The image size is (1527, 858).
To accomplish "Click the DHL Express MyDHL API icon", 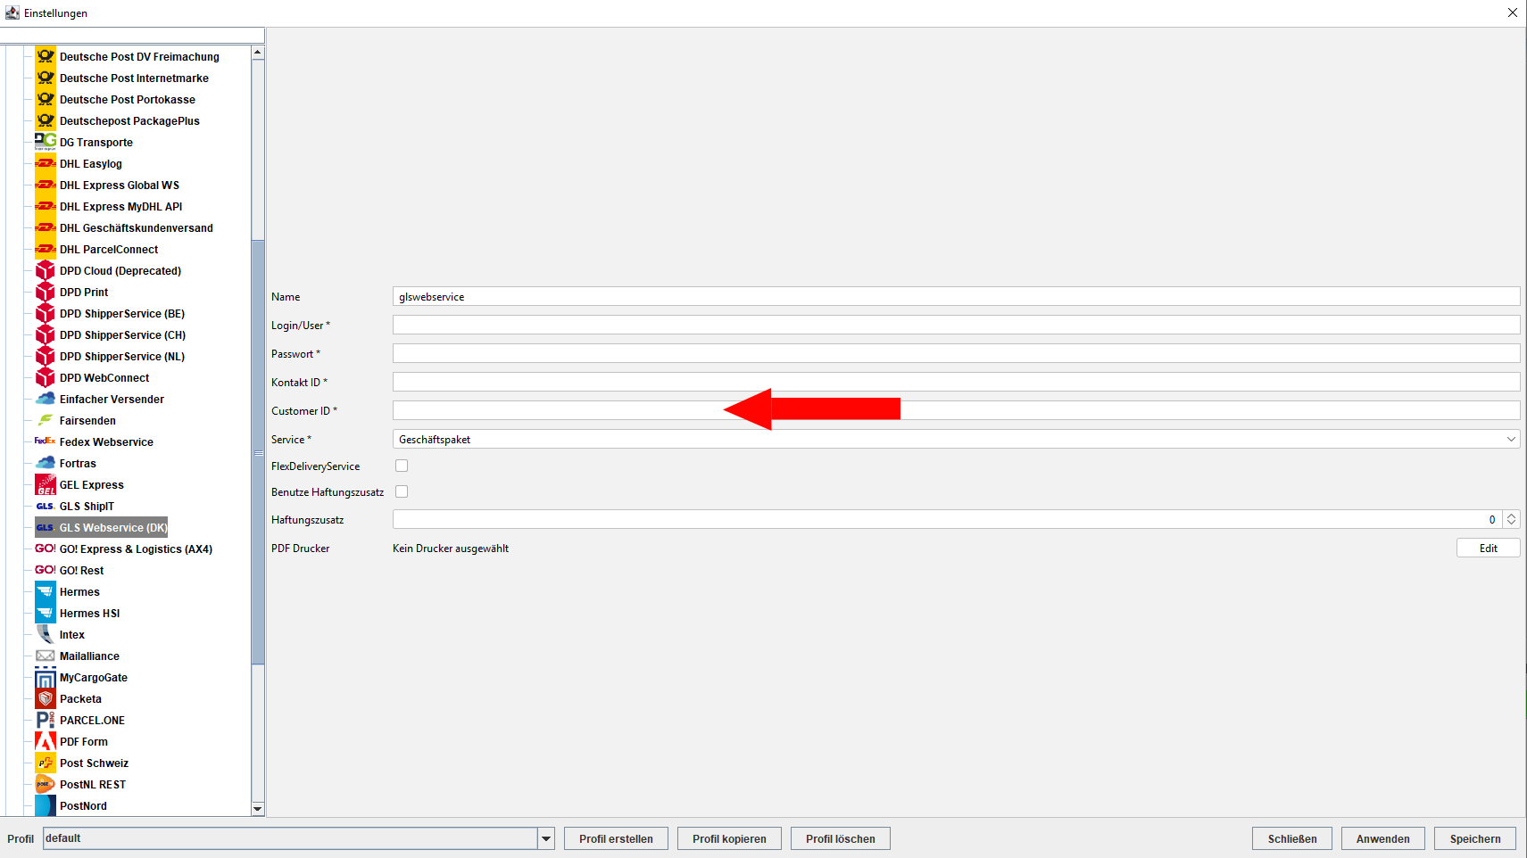I will [x=46, y=206].
